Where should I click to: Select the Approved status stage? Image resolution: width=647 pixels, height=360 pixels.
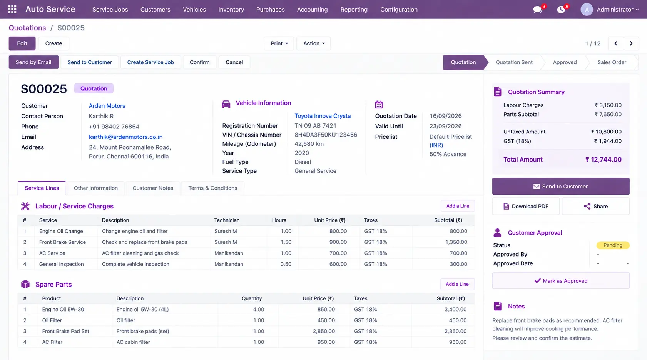pyautogui.click(x=565, y=62)
